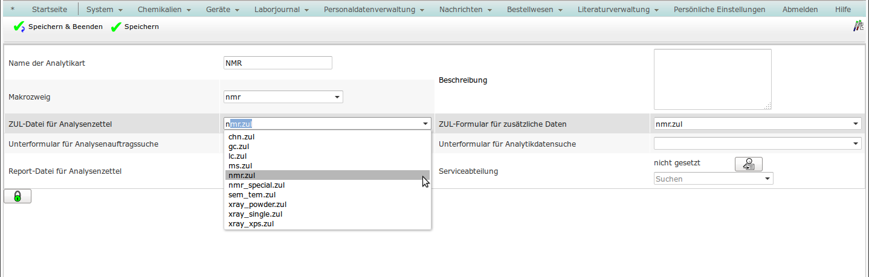
Task: Pick chn.zul from the dropdown options
Action: [241, 136]
